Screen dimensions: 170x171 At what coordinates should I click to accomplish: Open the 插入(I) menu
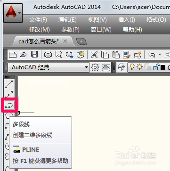[x=127, y=20]
